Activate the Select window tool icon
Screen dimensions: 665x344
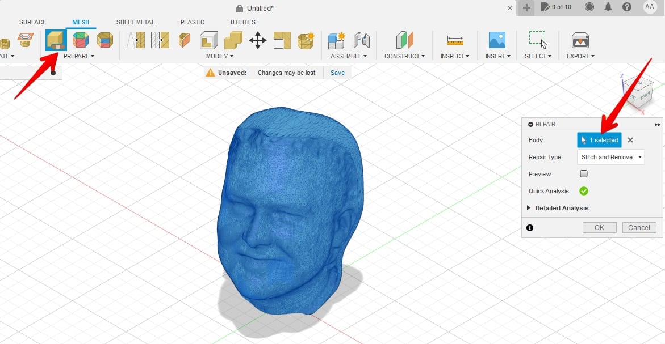pyautogui.click(x=538, y=40)
